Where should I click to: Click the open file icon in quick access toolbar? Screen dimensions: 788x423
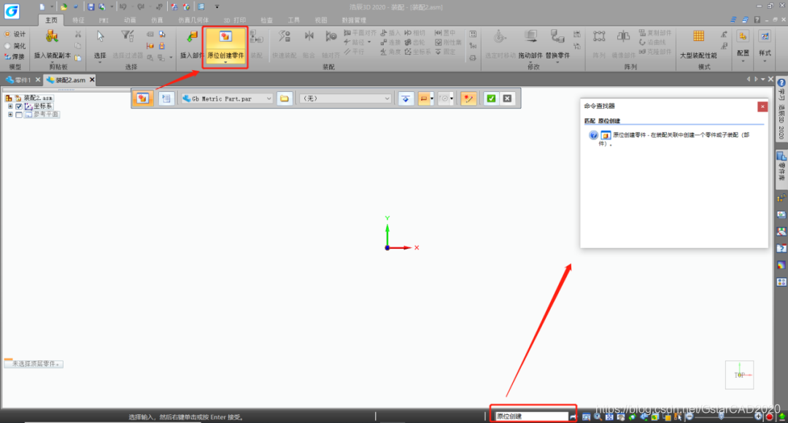pos(63,7)
